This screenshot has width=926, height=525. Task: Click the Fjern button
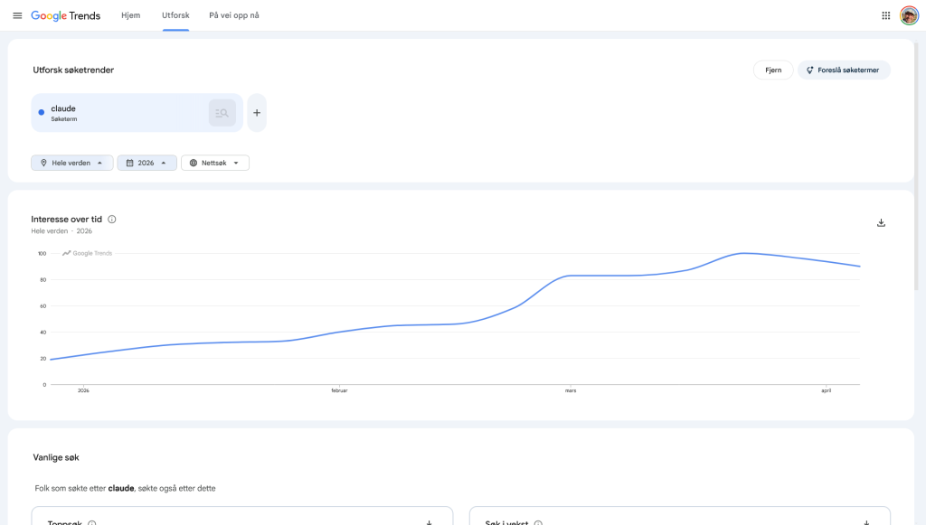(x=773, y=70)
